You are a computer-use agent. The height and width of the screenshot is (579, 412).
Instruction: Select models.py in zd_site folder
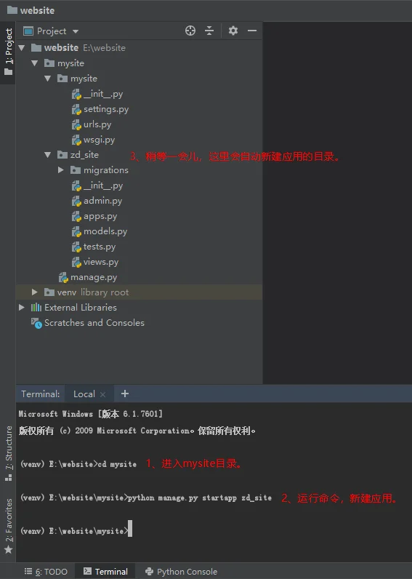click(x=105, y=231)
